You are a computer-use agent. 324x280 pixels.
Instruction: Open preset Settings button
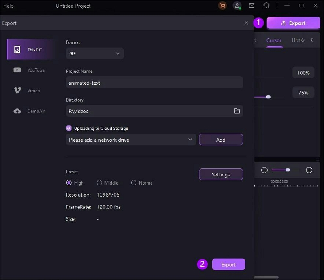click(x=221, y=174)
